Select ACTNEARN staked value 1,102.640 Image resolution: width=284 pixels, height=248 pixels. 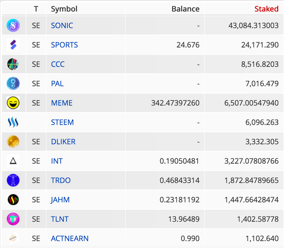[262, 239]
